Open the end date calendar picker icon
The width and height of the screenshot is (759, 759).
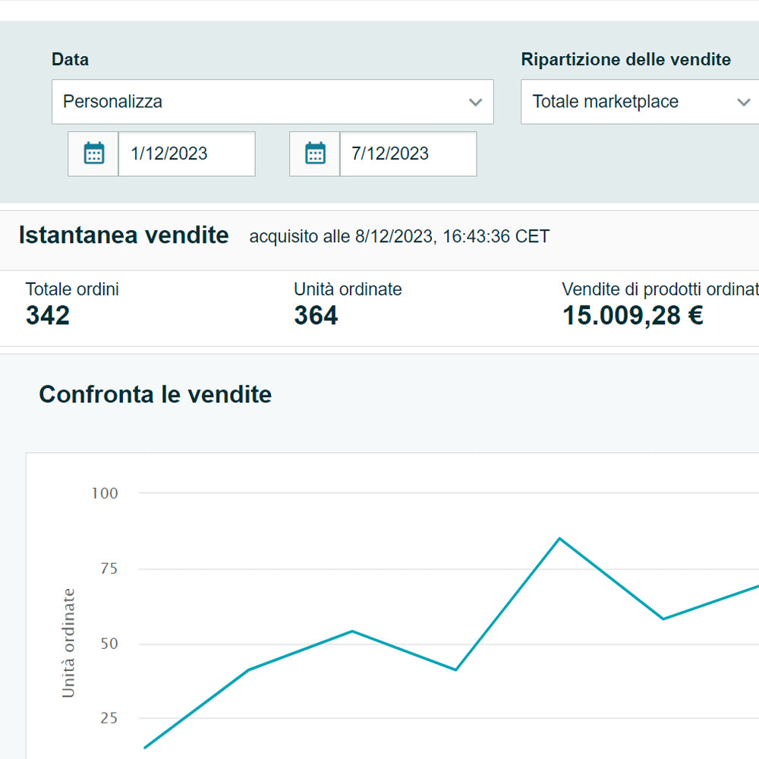[315, 154]
